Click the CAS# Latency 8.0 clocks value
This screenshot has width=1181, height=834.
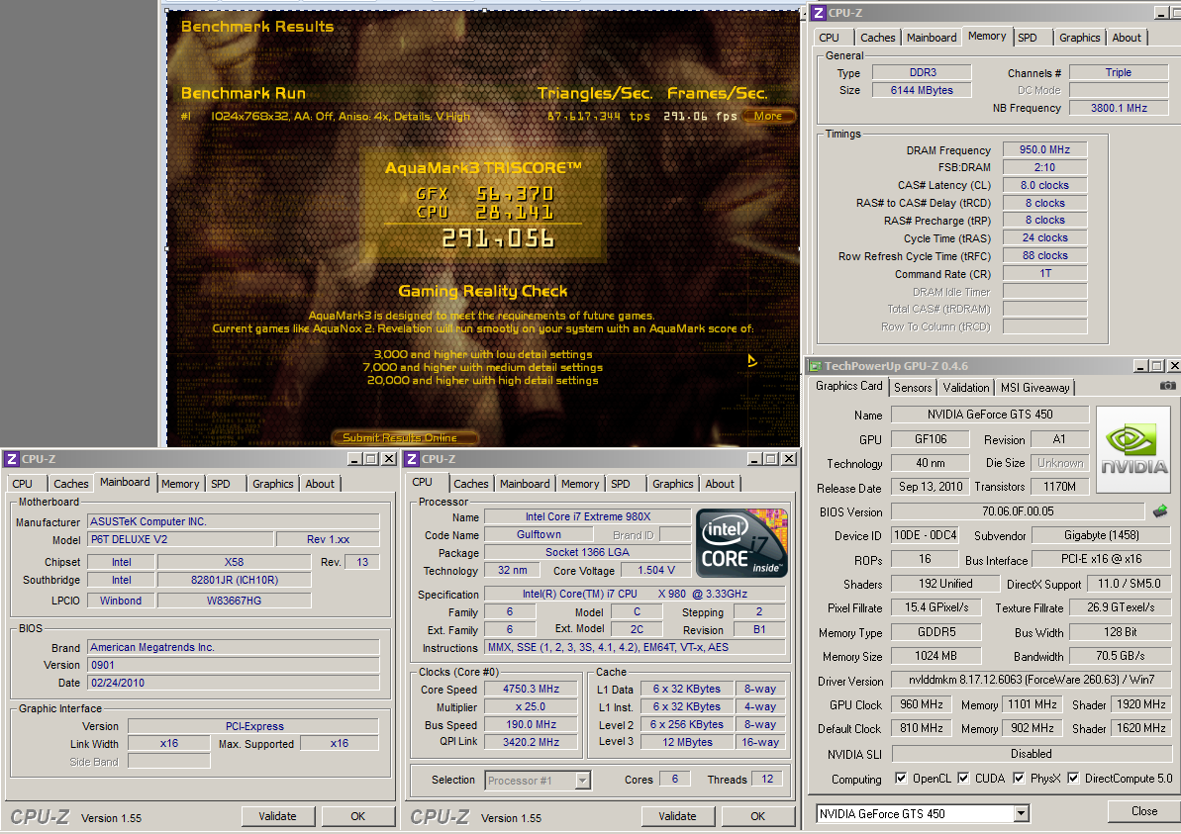(1044, 185)
